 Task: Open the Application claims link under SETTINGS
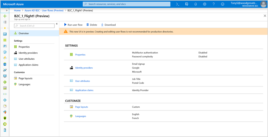[x=84, y=90]
